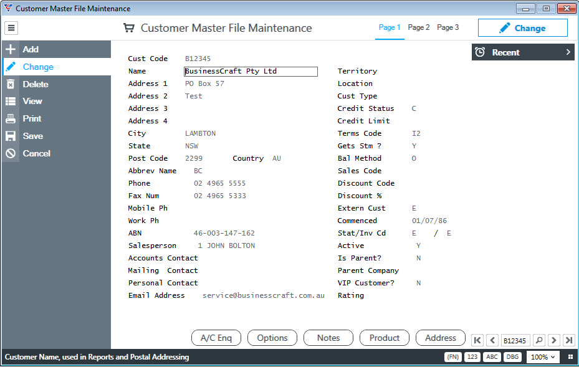Click the Commenced date 01/07/86
The height and width of the screenshot is (367, 579).
coord(429,221)
